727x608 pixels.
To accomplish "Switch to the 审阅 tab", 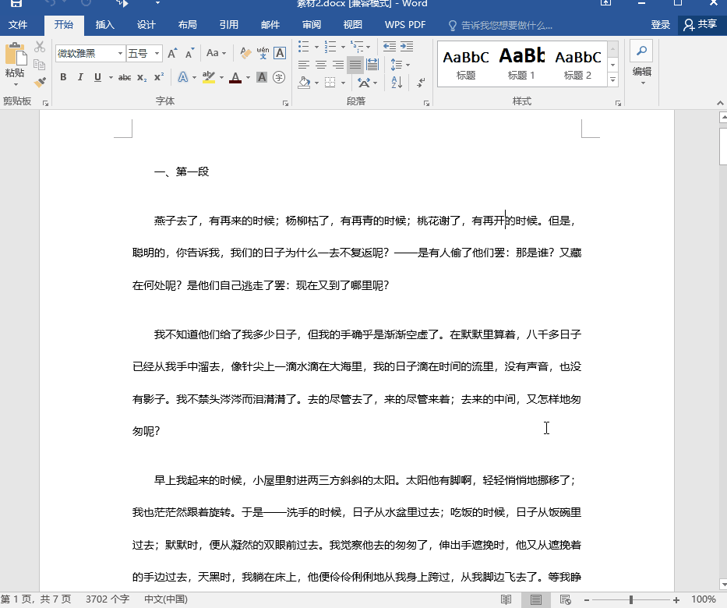I will click(x=311, y=25).
